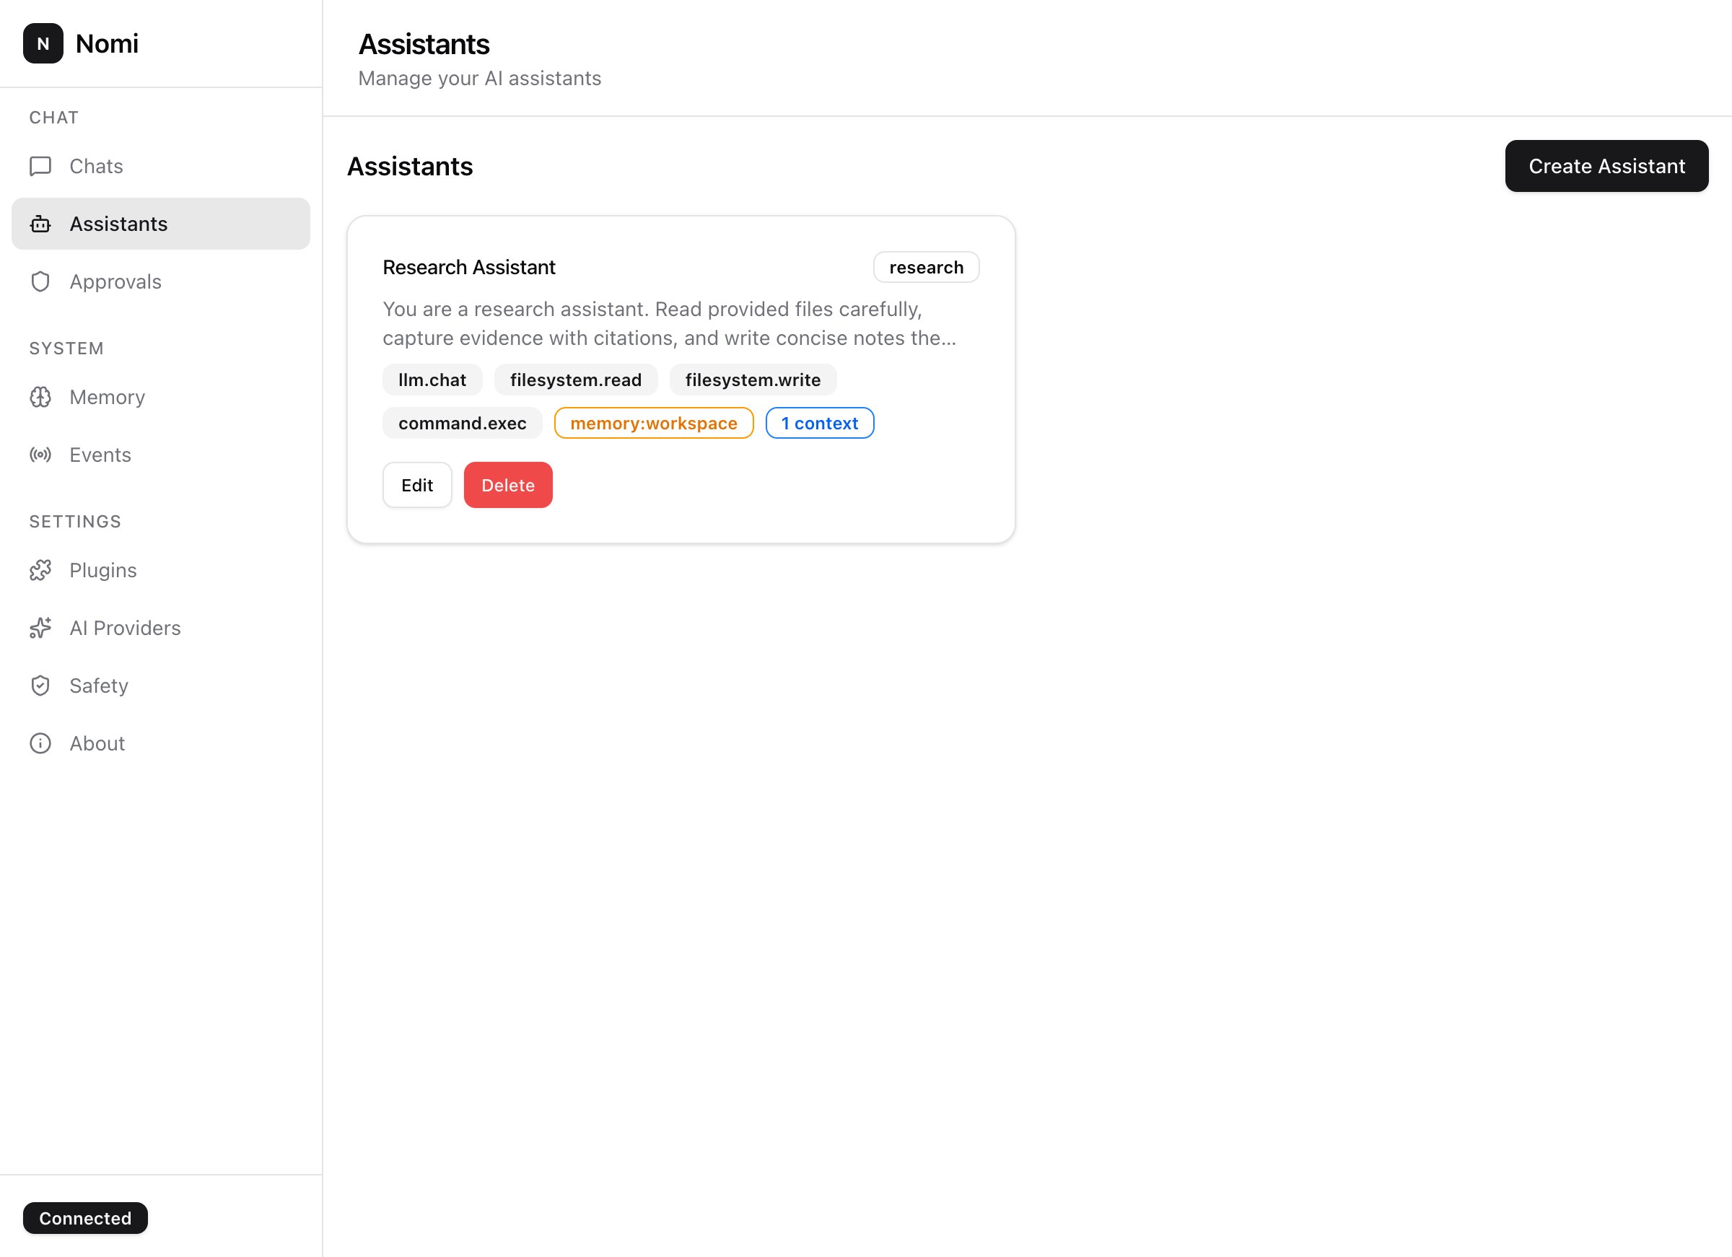Click the Safety shield check icon
Viewport: 1732px width, 1257px height.
pyautogui.click(x=40, y=685)
